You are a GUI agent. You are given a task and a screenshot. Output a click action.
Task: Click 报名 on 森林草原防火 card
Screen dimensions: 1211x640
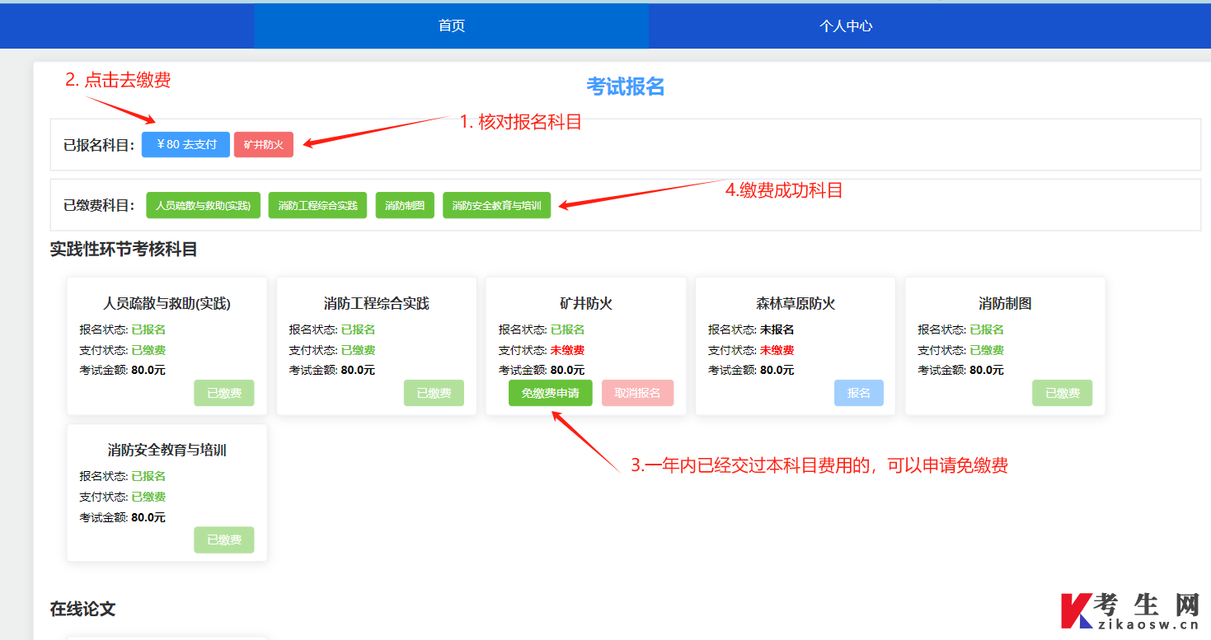pos(859,393)
